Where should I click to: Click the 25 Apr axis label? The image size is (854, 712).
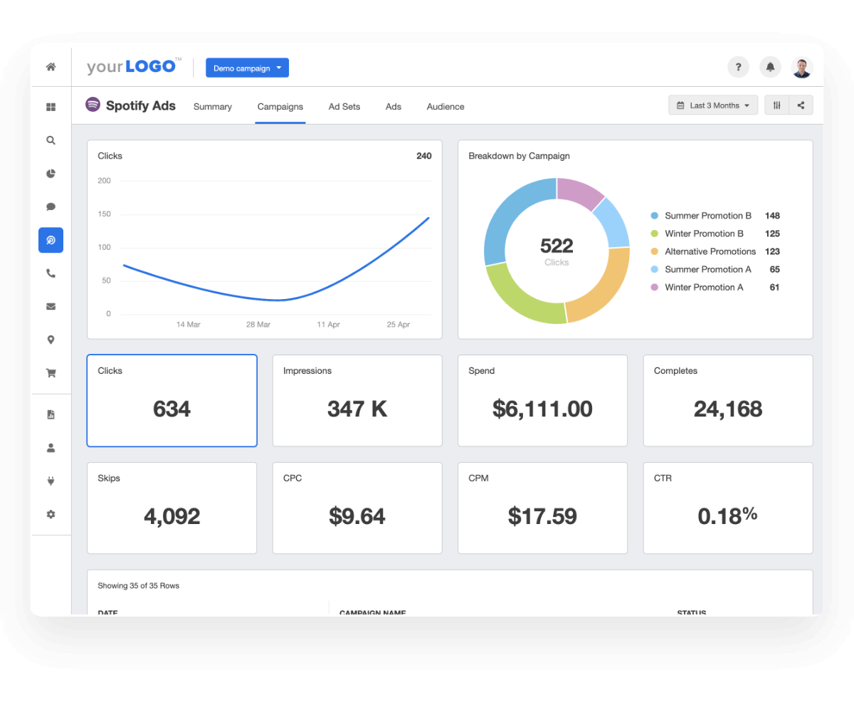click(x=398, y=325)
